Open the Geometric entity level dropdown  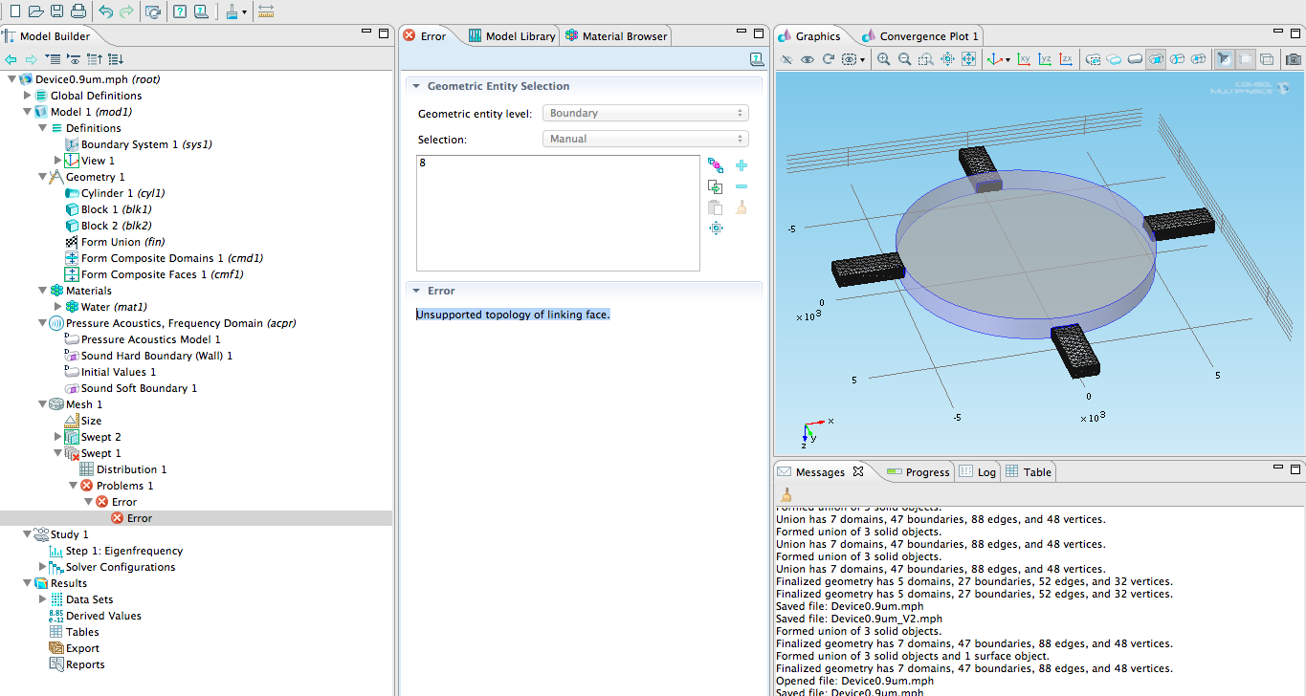pos(645,113)
